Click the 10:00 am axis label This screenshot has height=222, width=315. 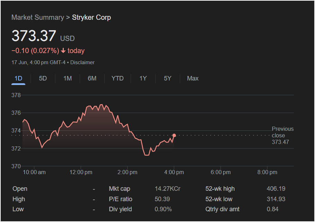click(34, 172)
